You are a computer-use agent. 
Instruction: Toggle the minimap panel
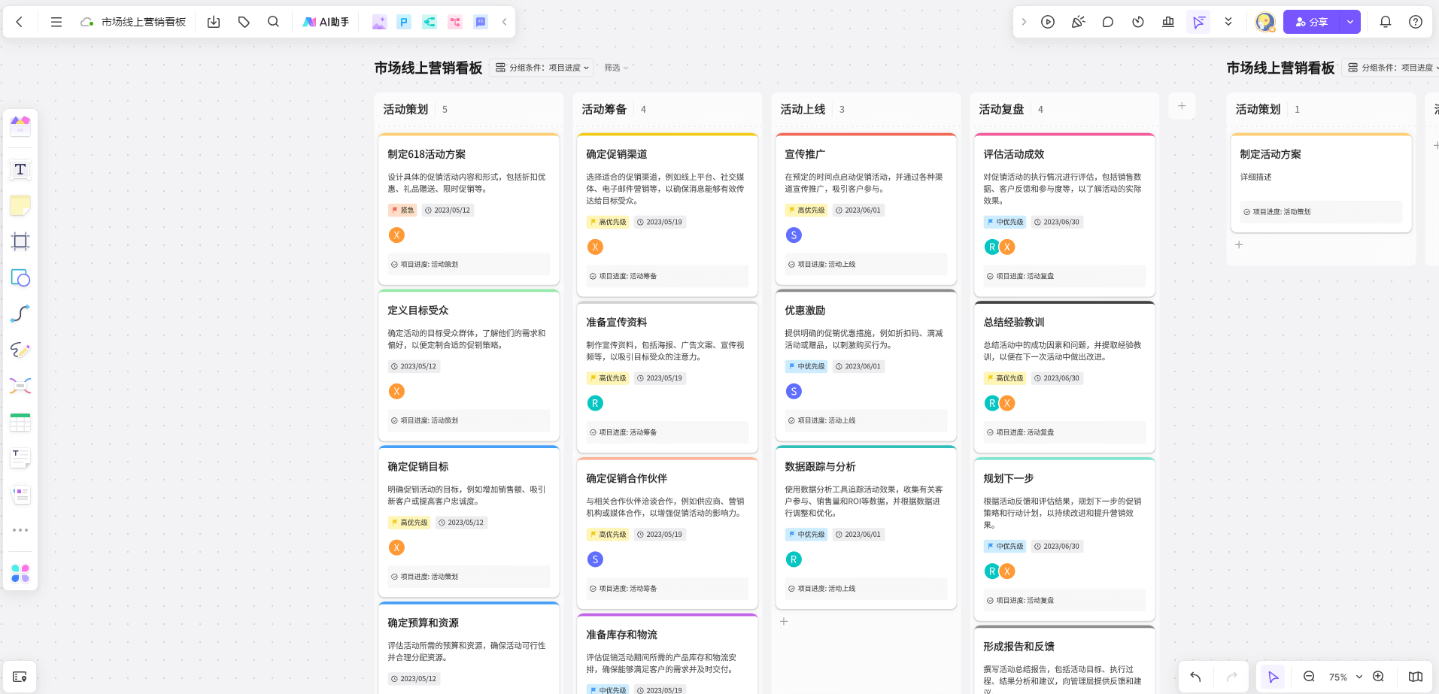pyautogui.click(x=1416, y=677)
